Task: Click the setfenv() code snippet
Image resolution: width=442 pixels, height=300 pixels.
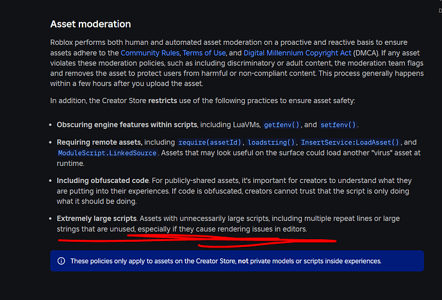Action: pyautogui.click(x=338, y=125)
